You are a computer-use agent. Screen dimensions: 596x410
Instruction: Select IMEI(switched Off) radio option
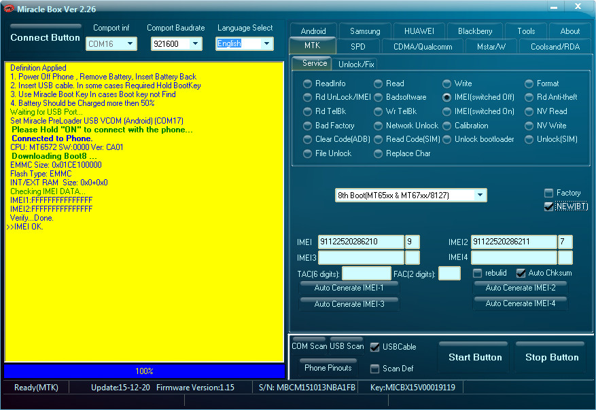[x=478, y=97]
